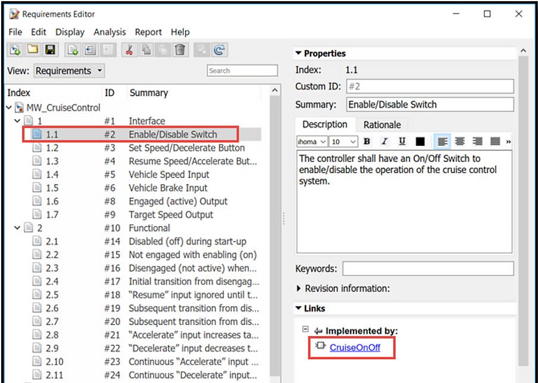Click the New Requirement Set icon

pos(13,52)
